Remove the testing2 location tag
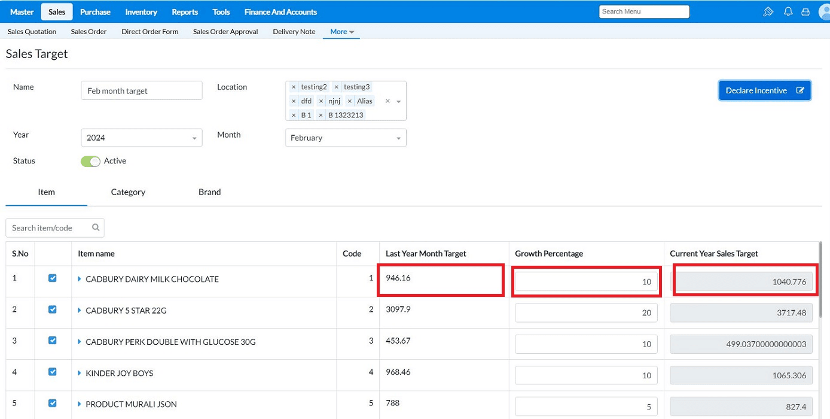 294,87
